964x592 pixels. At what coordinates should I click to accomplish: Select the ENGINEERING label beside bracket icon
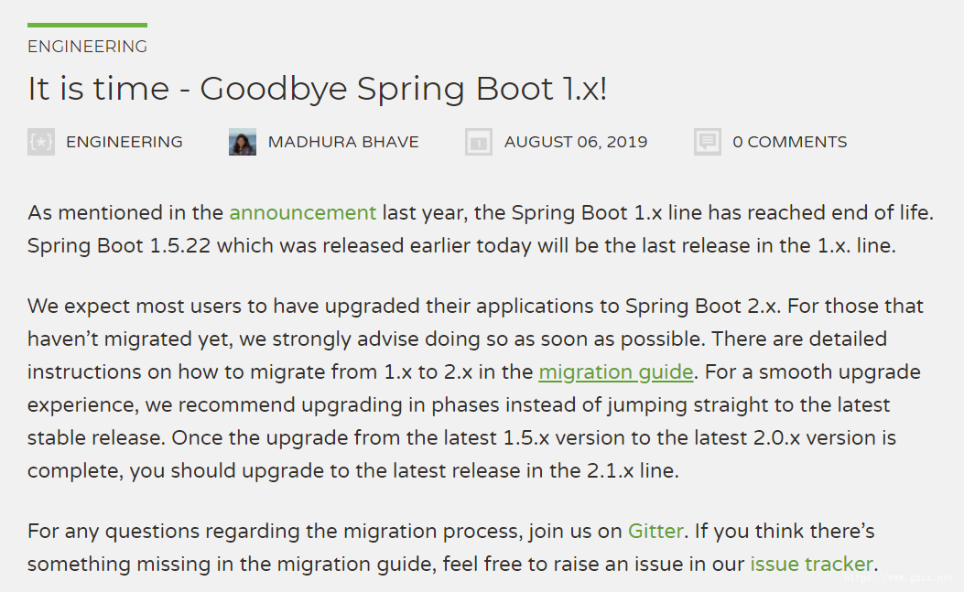[125, 142]
